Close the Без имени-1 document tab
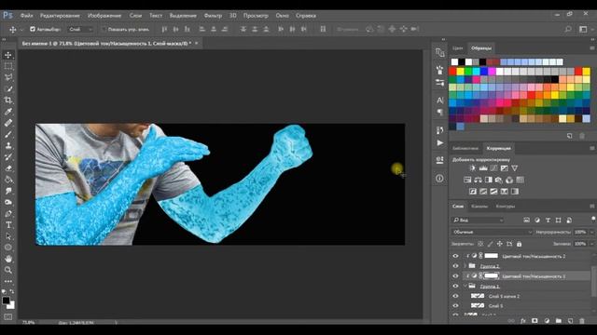Viewport: 597px width, 335px height. [x=197, y=44]
